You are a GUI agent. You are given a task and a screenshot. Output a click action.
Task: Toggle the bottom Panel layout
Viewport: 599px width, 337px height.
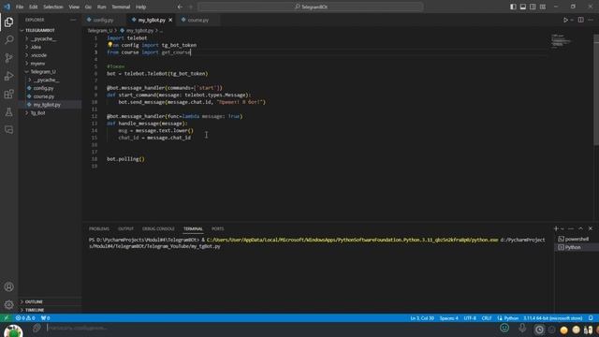(x=523, y=7)
